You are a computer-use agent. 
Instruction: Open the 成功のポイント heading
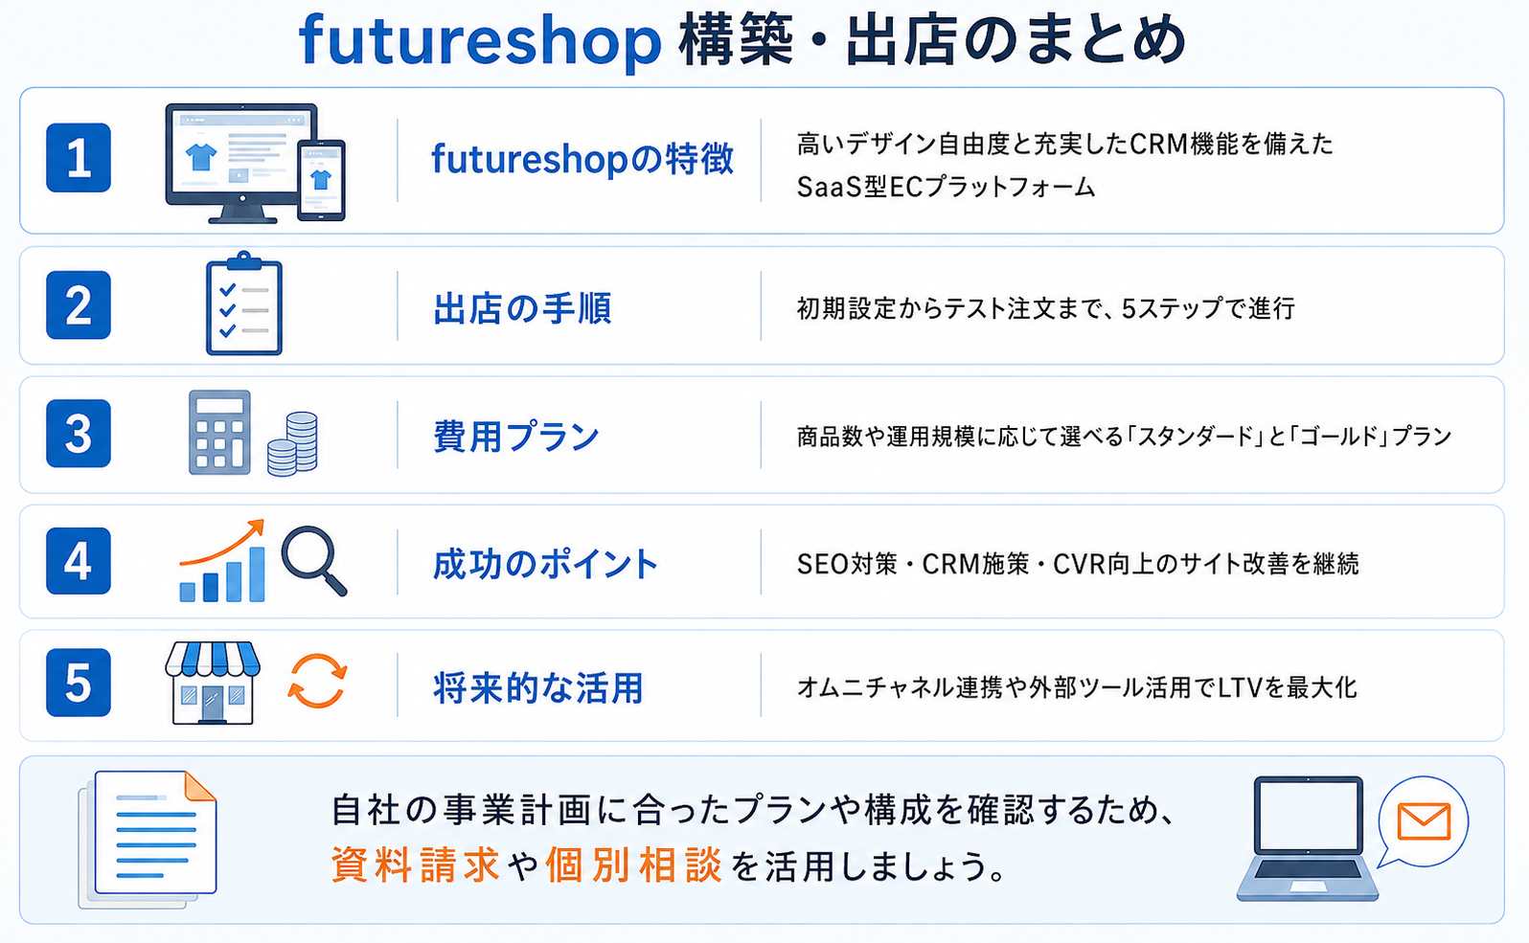(x=545, y=564)
